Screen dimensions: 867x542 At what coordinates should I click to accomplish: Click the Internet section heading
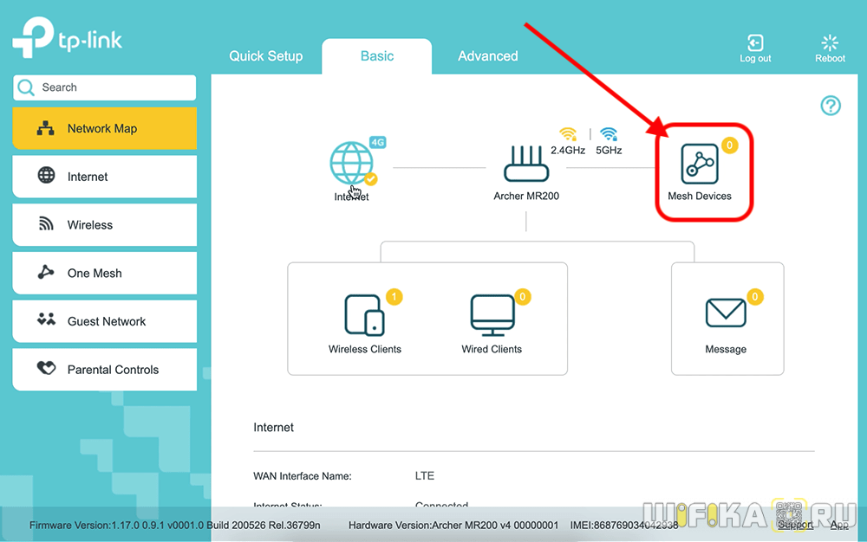(x=273, y=427)
